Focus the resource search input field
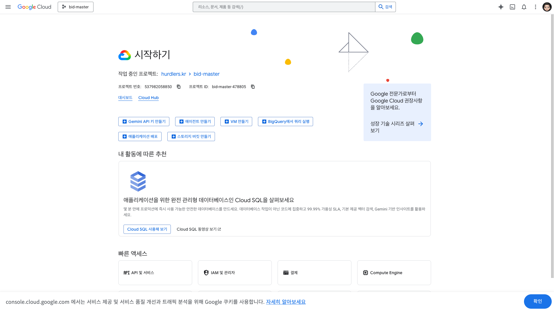Viewport: 554px width, 311px height. click(x=284, y=7)
